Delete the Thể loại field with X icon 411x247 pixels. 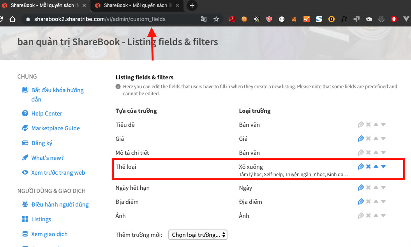click(x=368, y=166)
